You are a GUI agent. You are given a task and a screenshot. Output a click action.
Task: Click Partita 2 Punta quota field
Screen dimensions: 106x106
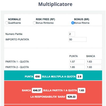(77, 67)
